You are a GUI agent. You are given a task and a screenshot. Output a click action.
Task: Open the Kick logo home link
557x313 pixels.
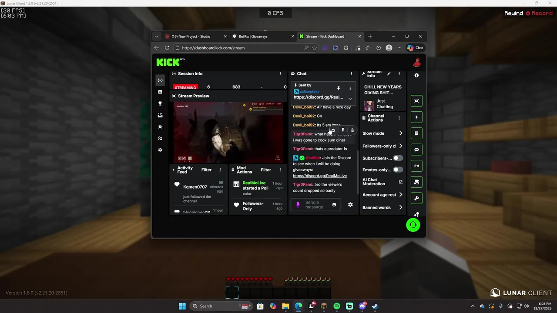[x=170, y=62]
